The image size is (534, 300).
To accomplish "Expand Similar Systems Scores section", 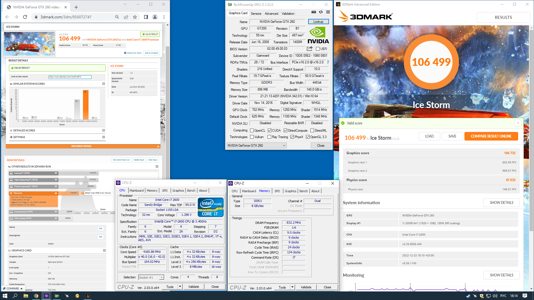I will (x=103, y=84).
